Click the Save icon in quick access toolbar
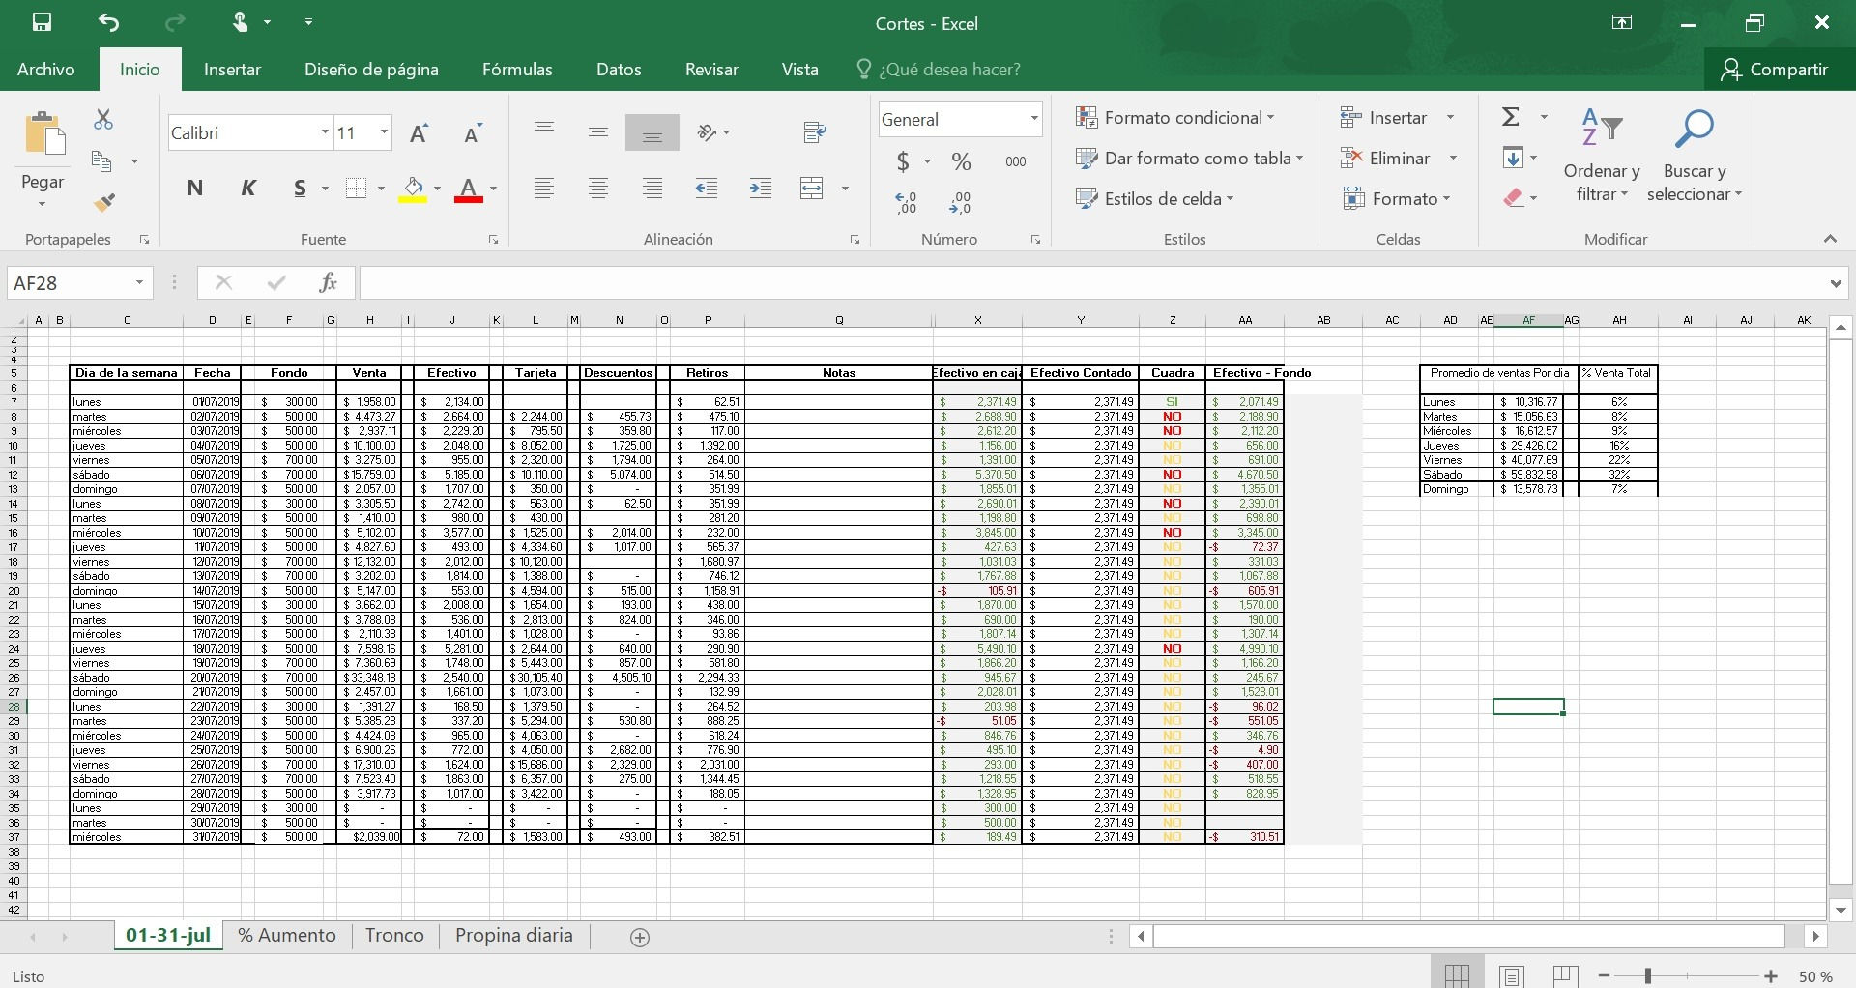This screenshot has width=1856, height=988. [x=42, y=22]
